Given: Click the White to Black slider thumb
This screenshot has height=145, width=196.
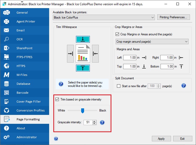Looking at the screenshot, I should point(82,111).
